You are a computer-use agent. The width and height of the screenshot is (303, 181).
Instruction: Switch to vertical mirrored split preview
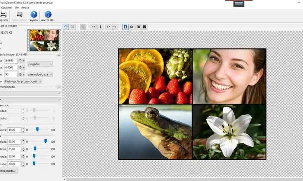[132, 27]
